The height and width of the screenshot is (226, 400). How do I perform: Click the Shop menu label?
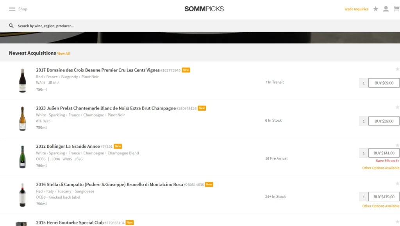[23, 9]
